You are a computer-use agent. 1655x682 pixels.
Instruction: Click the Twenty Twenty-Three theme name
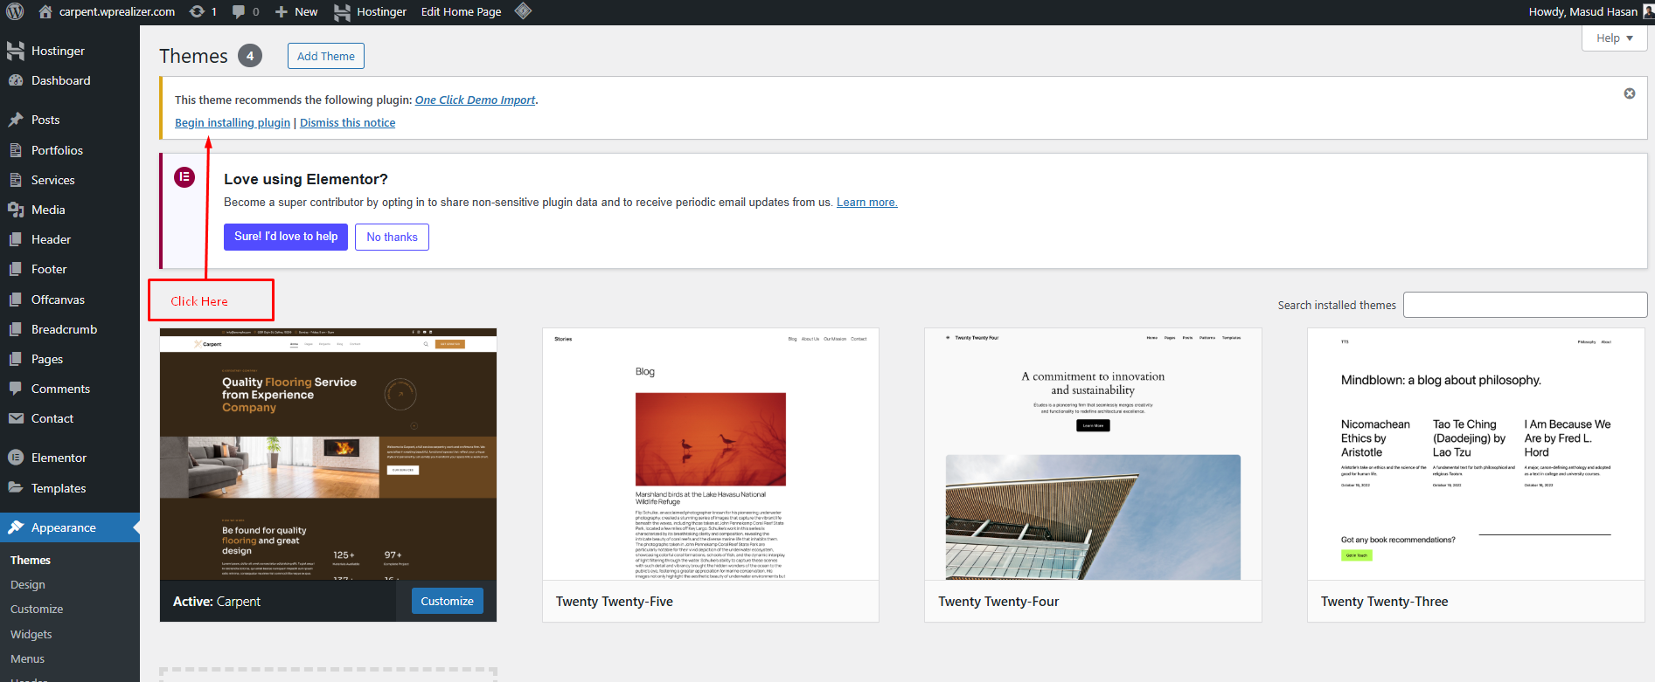pos(1384,602)
